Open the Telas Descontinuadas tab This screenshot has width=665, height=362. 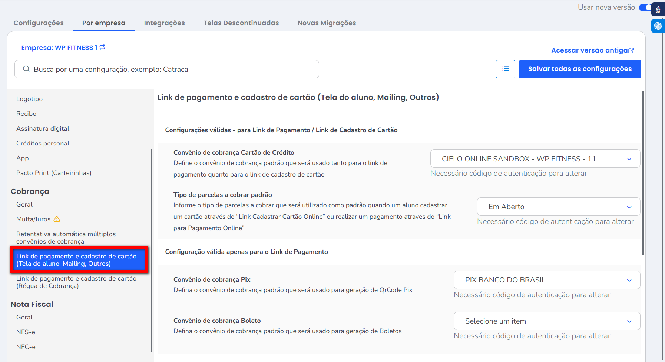[241, 23]
